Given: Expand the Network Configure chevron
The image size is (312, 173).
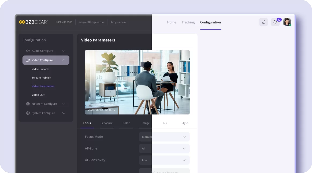Looking at the screenshot, I should (64, 104).
